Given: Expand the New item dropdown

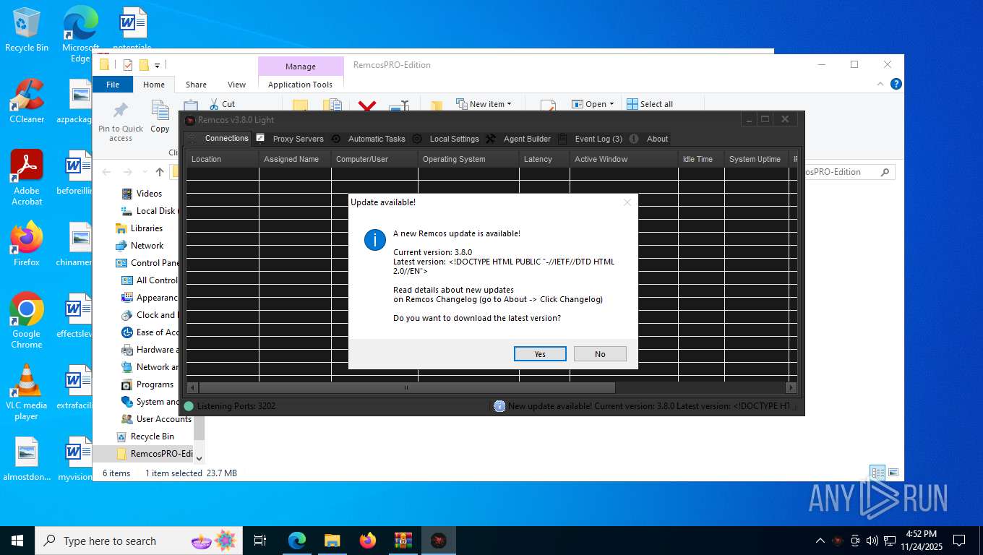Looking at the screenshot, I should [x=484, y=104].
